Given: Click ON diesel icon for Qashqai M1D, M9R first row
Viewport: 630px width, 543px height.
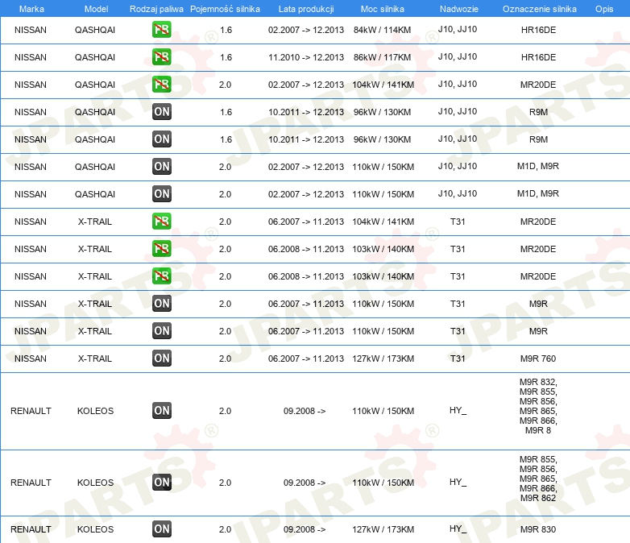Looking at the screenshot, I should 161,167.
